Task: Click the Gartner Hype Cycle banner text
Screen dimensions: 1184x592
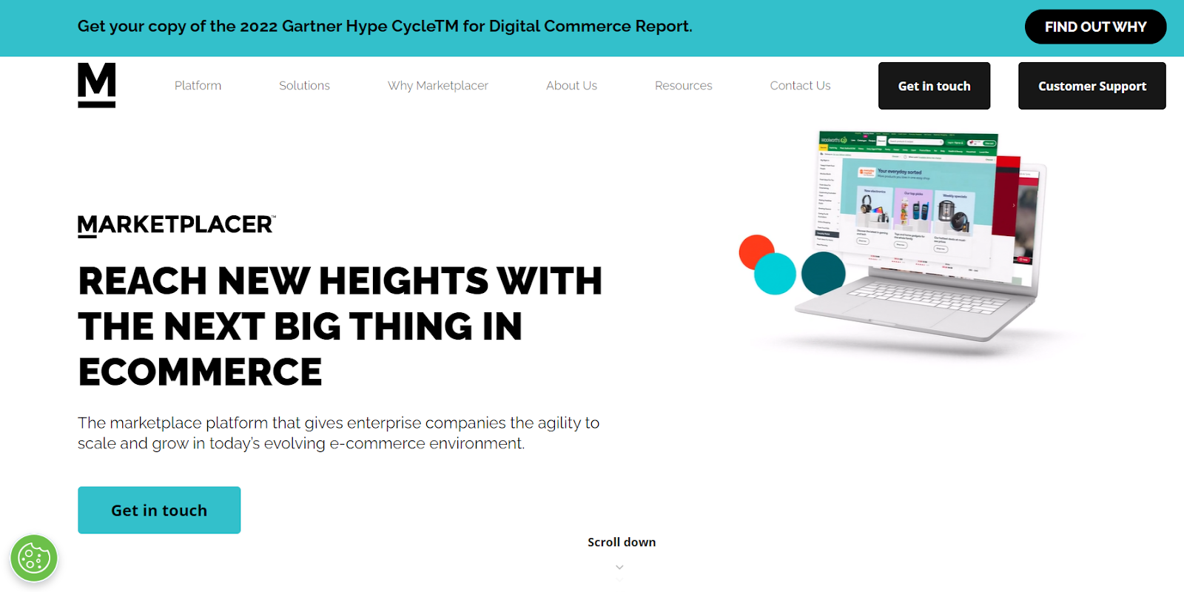Action: click(385, 27)
